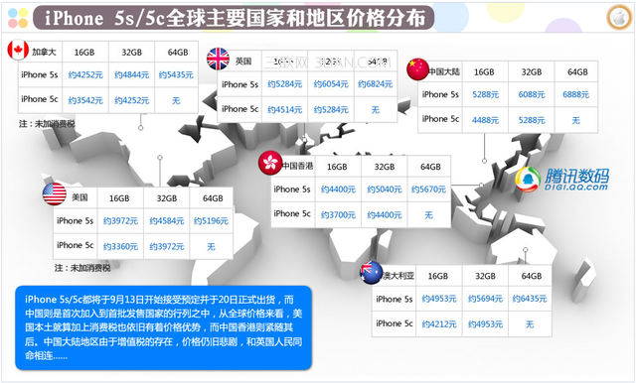Select China mainland iPhone 5s 32GB price 6088元
Viewport: 636px width, 383px height.
[x=532, y=94]
